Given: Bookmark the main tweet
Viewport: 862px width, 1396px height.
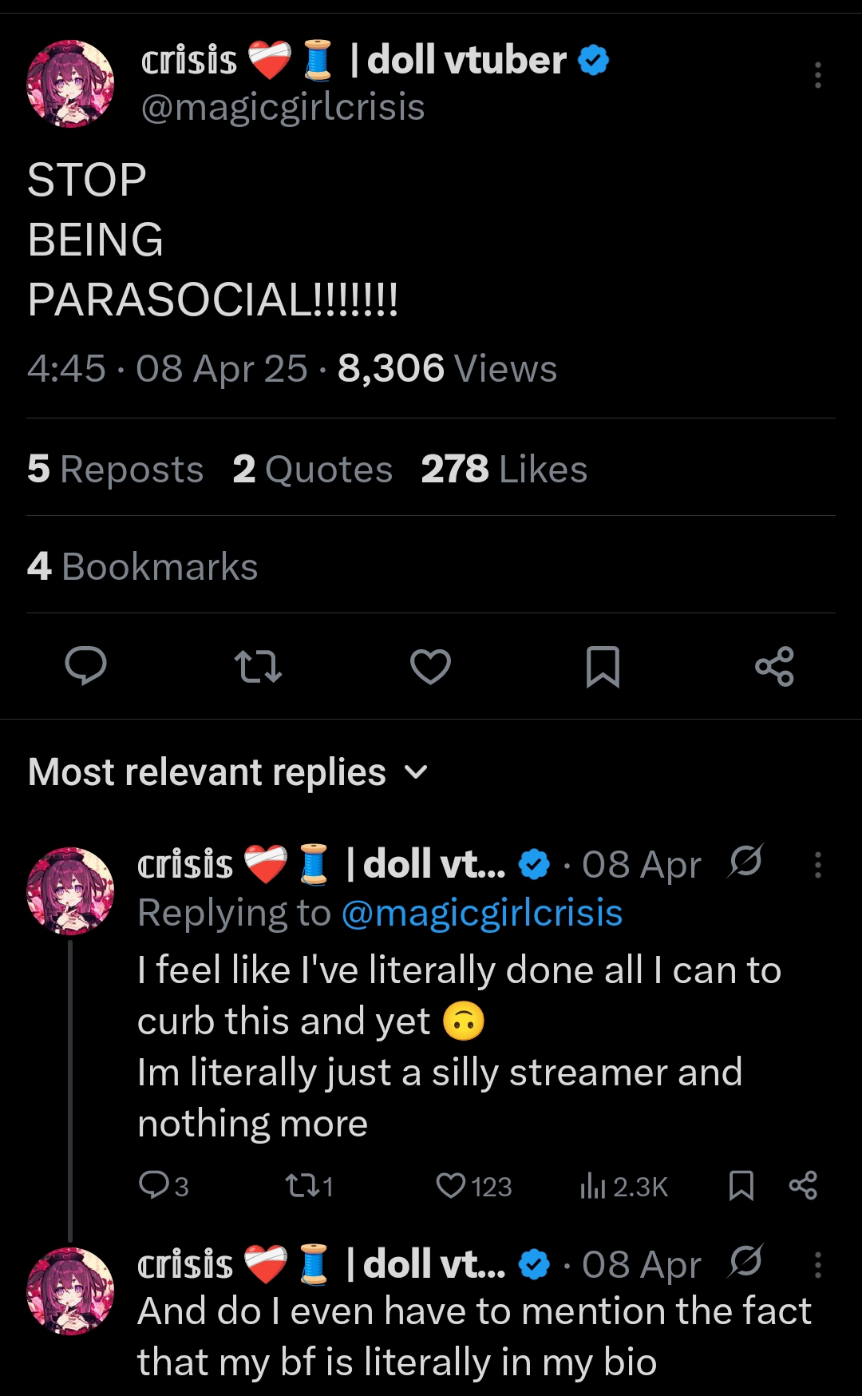Looking at the screenshot, I should coord(603,666).
